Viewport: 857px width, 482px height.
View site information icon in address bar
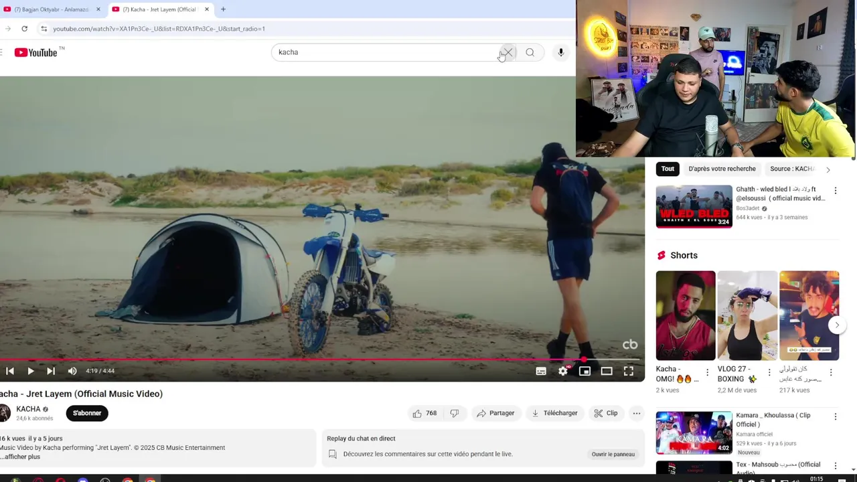pyautogui.click(x=44, y=29)
